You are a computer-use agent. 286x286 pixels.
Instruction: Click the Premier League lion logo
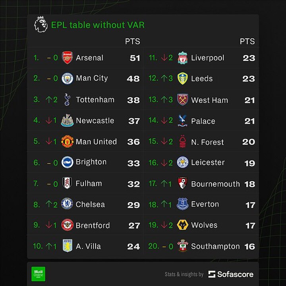(41, 25)
